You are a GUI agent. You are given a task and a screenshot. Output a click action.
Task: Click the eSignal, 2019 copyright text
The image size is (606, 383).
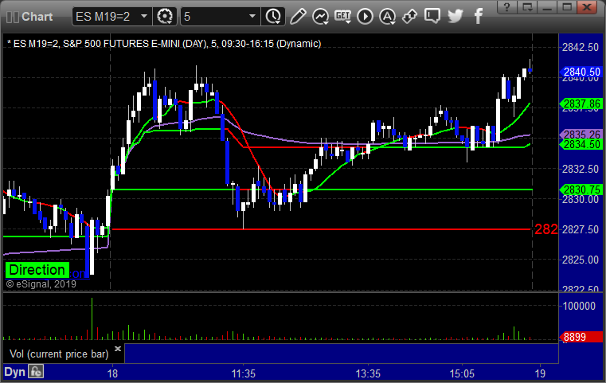pyautogui.click(x=41, y=284)
